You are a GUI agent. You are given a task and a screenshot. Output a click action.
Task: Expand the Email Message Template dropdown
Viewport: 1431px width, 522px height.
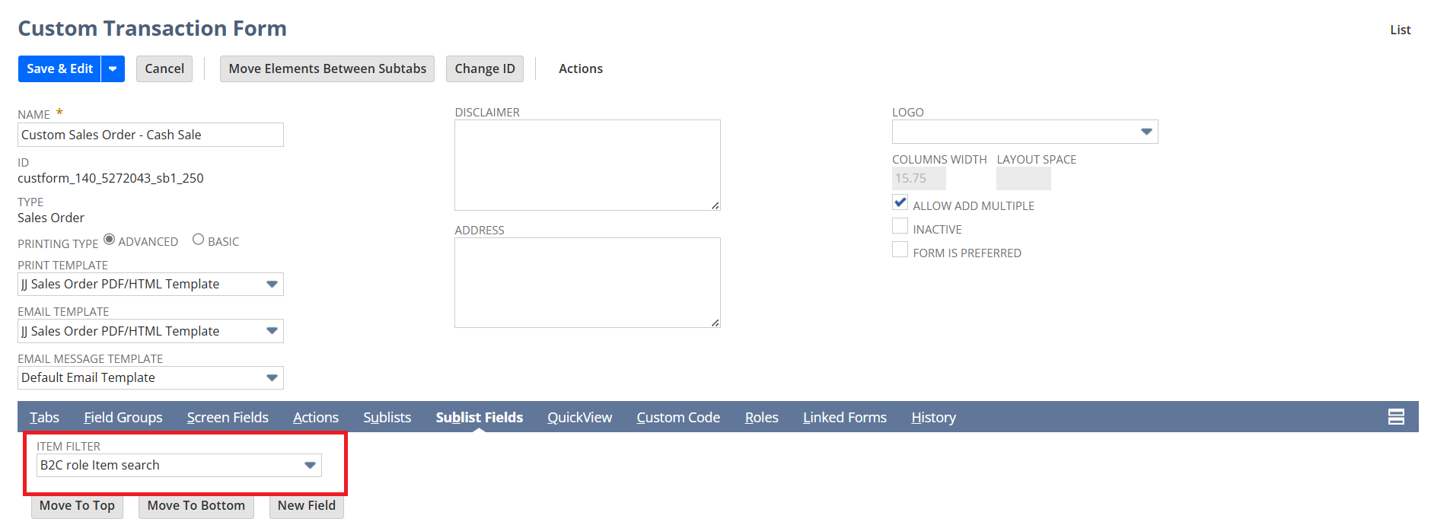point(272,378)
